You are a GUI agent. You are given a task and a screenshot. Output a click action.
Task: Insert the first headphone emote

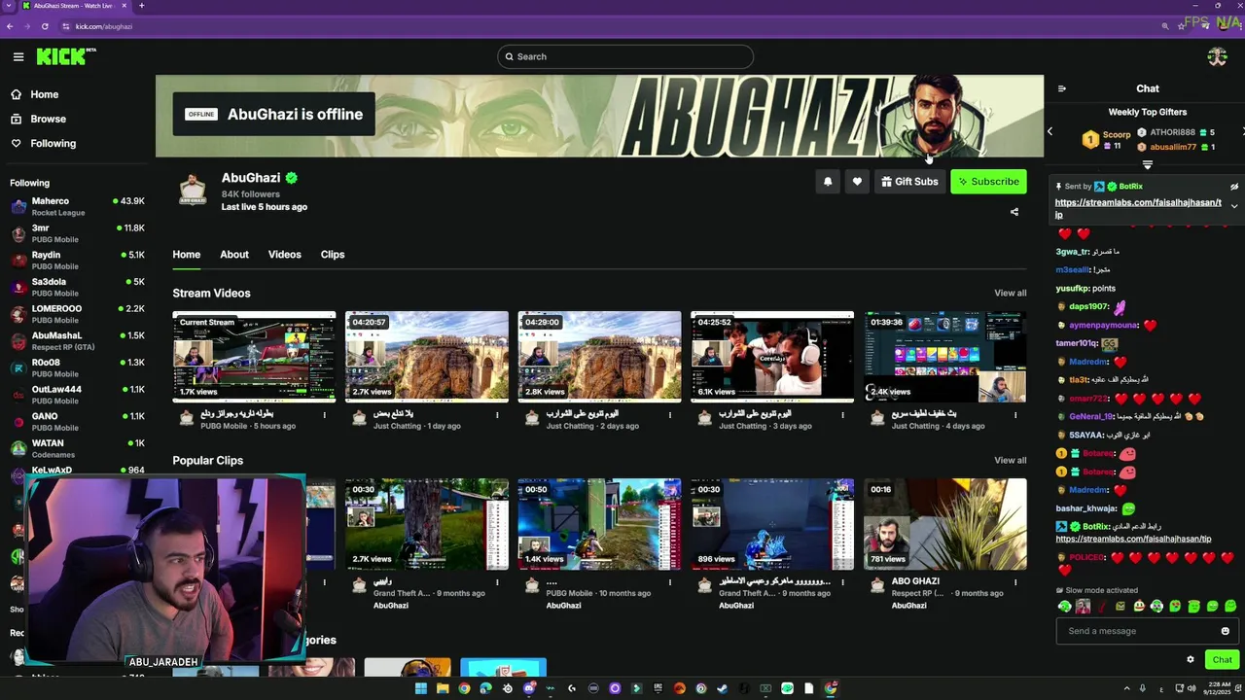(x=1065, y=607)
